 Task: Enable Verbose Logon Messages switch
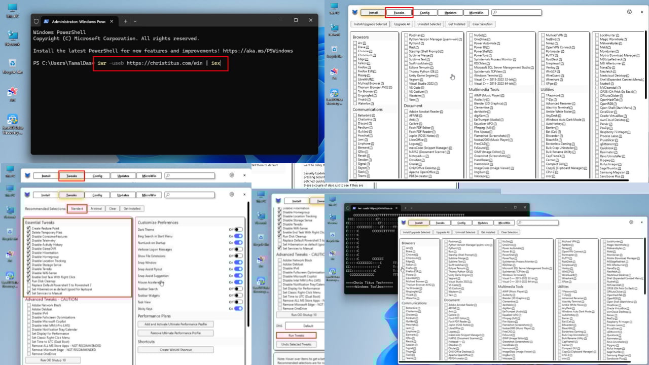pyautogui.click(x=238, y=249)
